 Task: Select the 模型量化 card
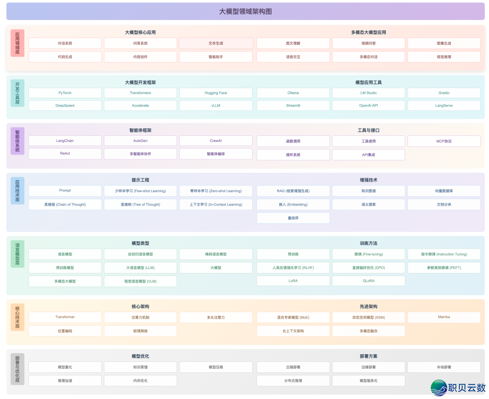point(65,367)
